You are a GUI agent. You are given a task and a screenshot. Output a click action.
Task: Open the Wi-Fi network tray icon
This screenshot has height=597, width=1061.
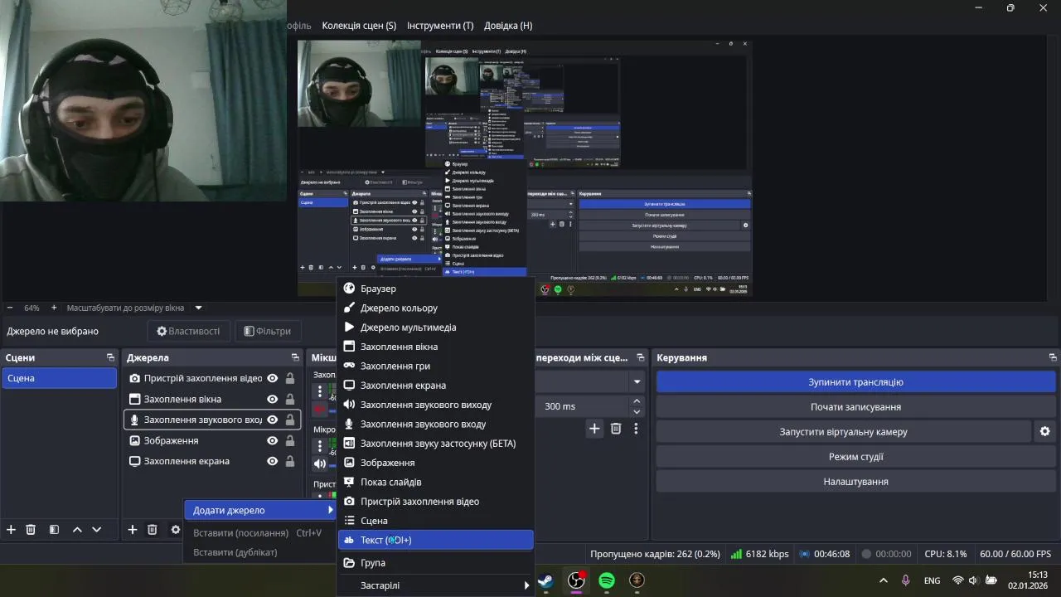(x=958, y=580)
